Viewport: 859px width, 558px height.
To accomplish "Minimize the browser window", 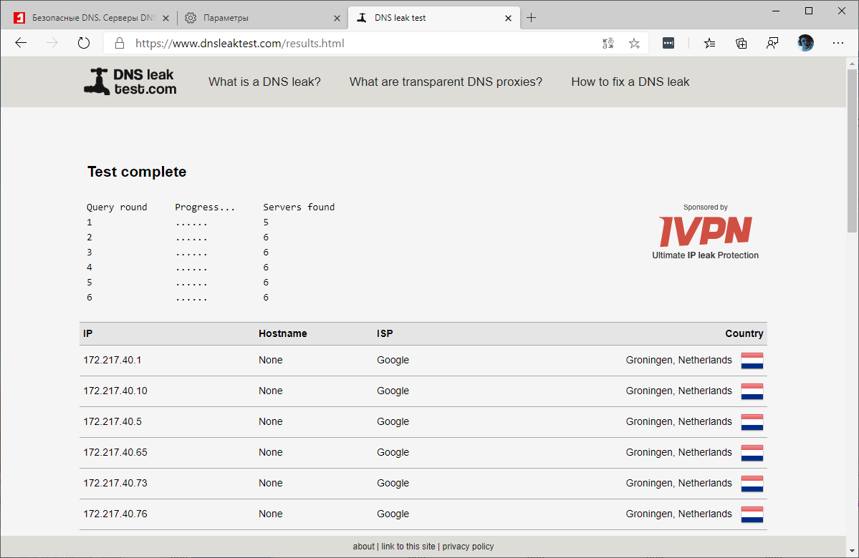I will click(776, 11).
